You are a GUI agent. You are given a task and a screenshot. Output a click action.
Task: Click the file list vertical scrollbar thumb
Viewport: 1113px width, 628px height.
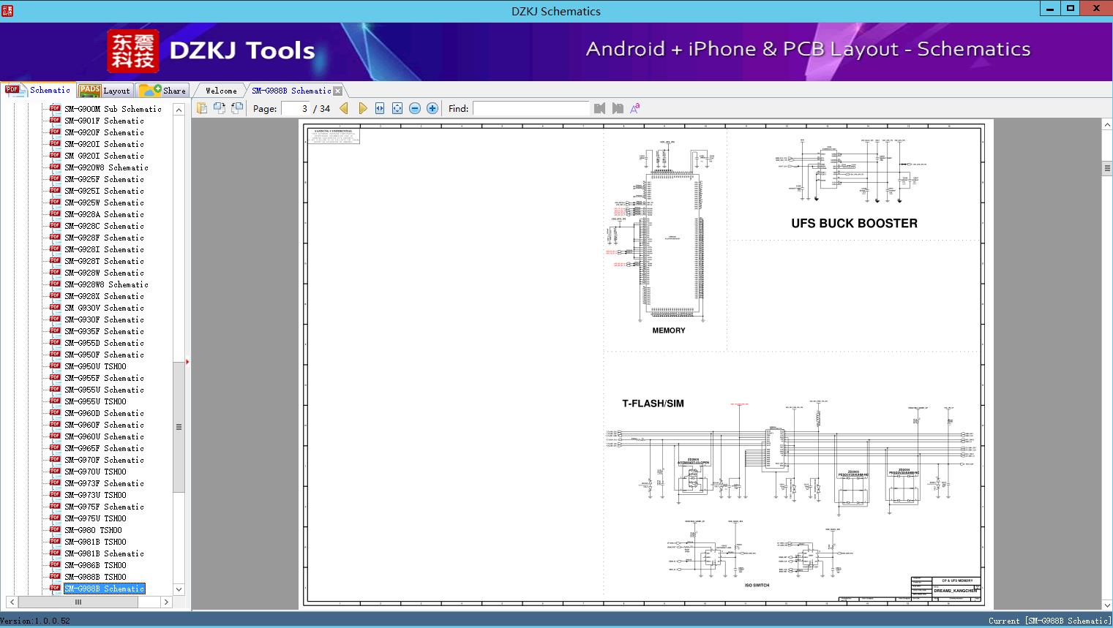click(x=179, y=427)
